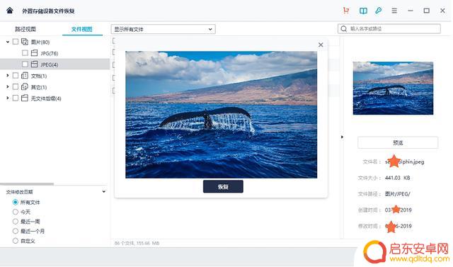Select the 今天 radio option
Image resolution: width=453 pixels, height=267 pixels.
pos(16,212)
